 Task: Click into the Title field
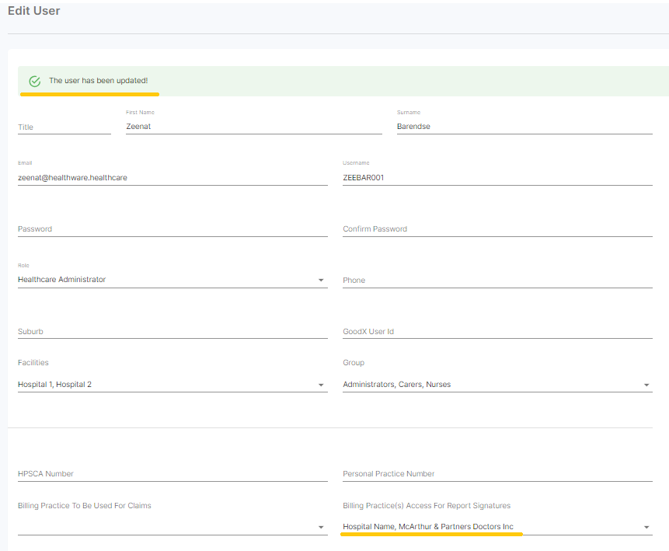click(64, 127)
